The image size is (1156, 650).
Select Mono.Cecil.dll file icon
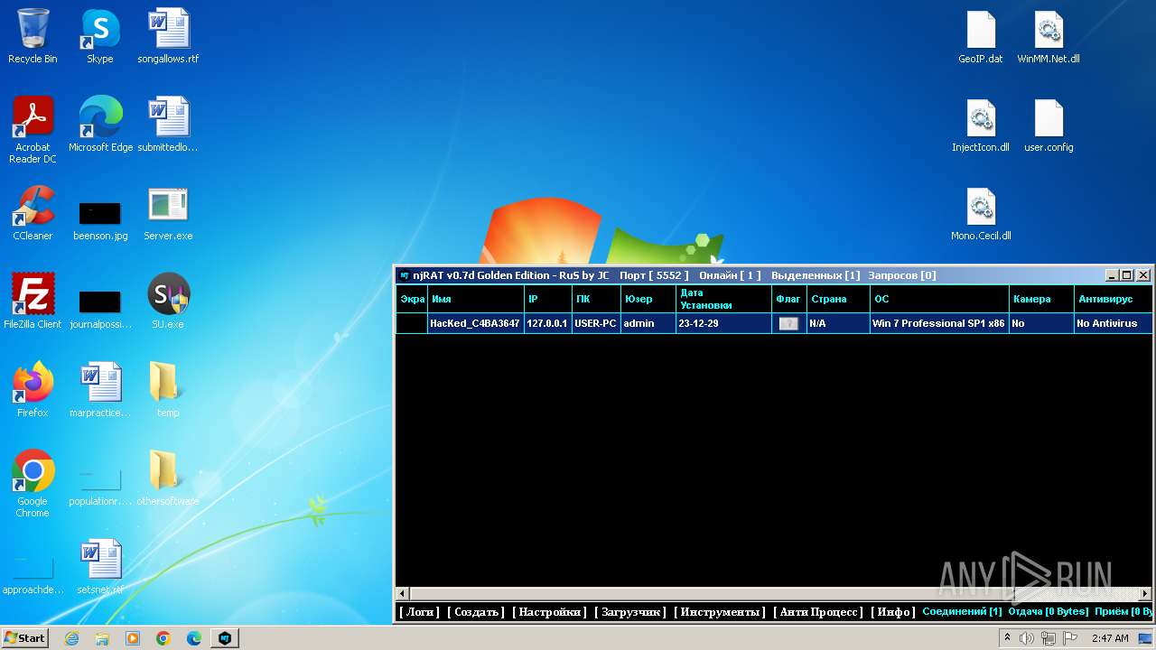(981, 213)
